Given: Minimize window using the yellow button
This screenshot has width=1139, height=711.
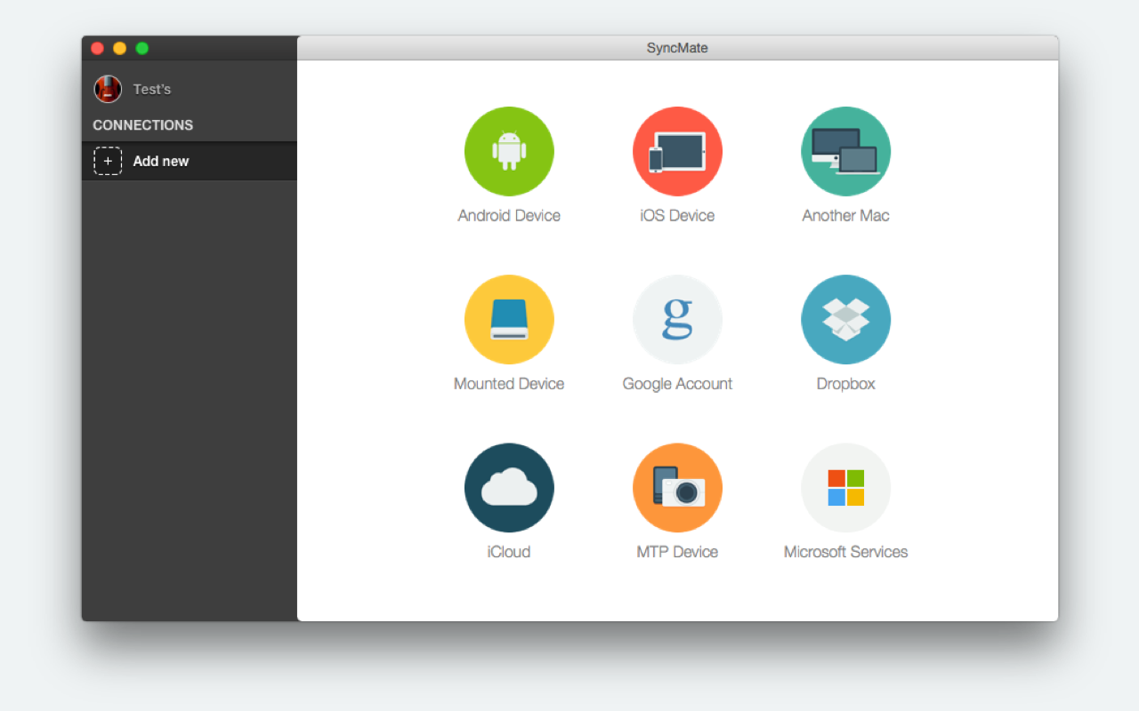Looking at the screenshot, I should click(x=120, y=48).
